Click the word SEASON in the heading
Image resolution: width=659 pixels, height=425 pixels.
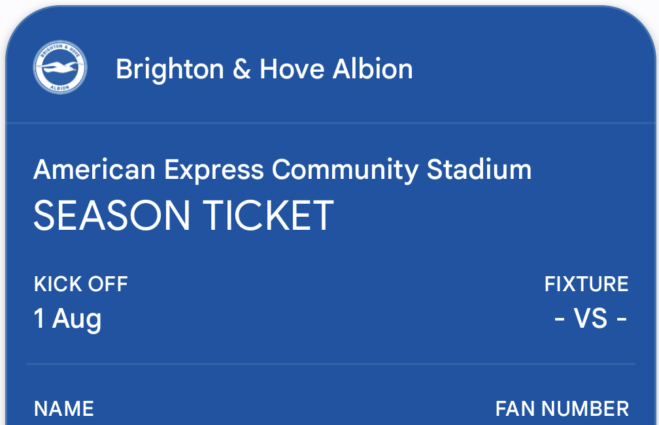[x=112, y=215]
